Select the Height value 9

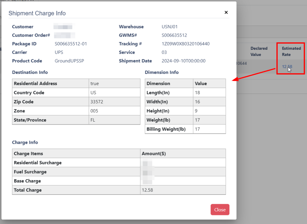pos(196,111)
